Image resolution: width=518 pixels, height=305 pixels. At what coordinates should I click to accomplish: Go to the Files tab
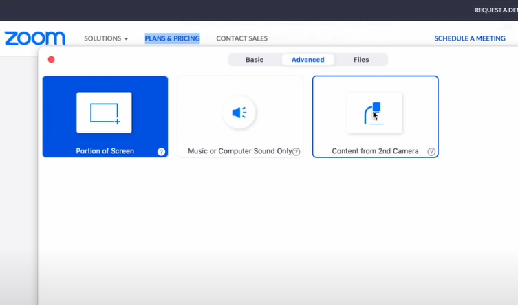(x=361, y=60)
